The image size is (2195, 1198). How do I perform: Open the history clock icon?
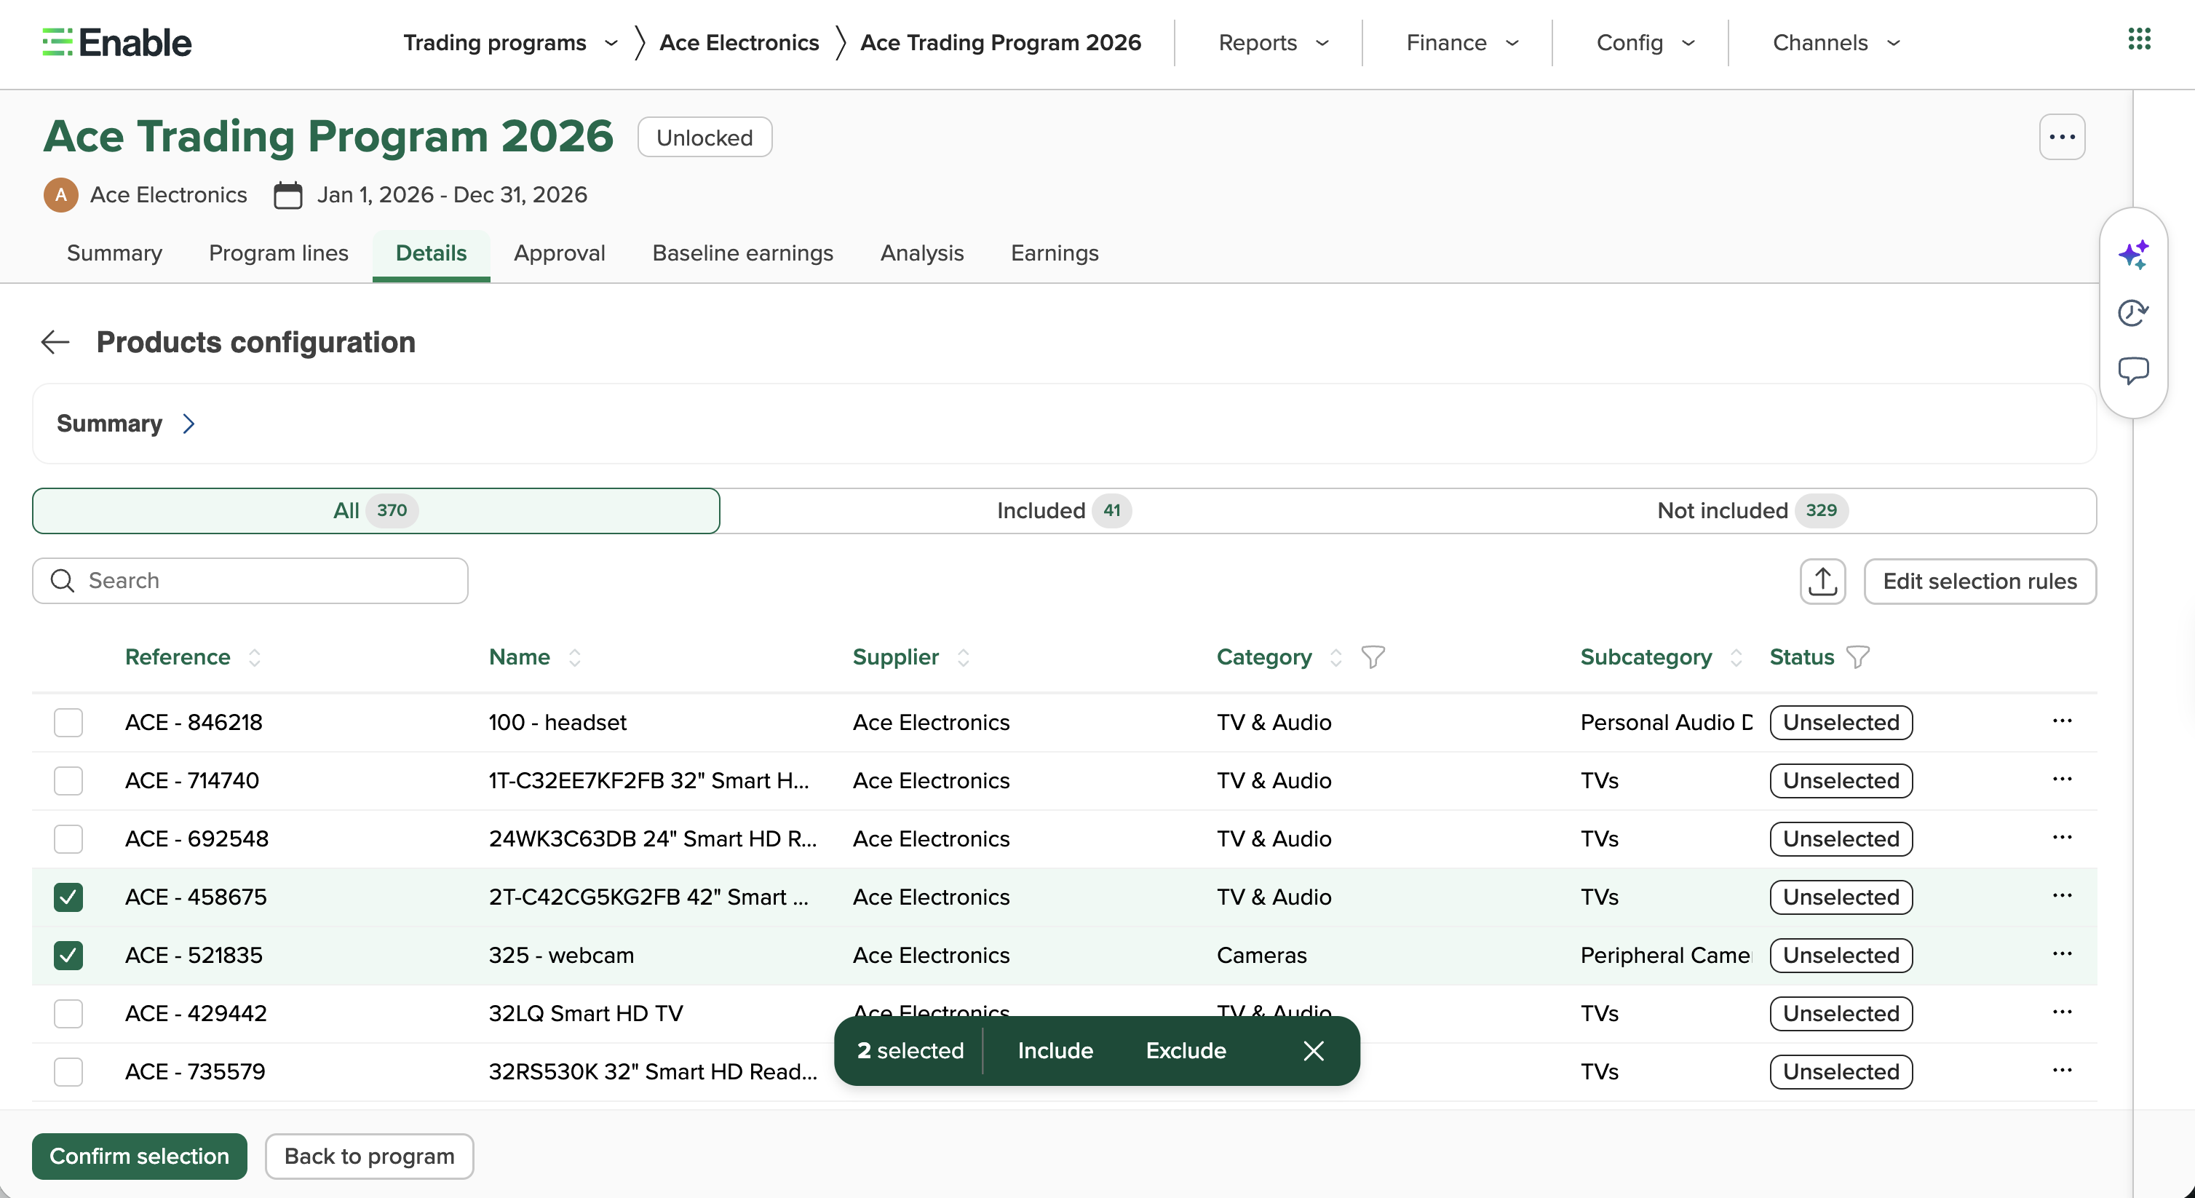coord(2133,313)
